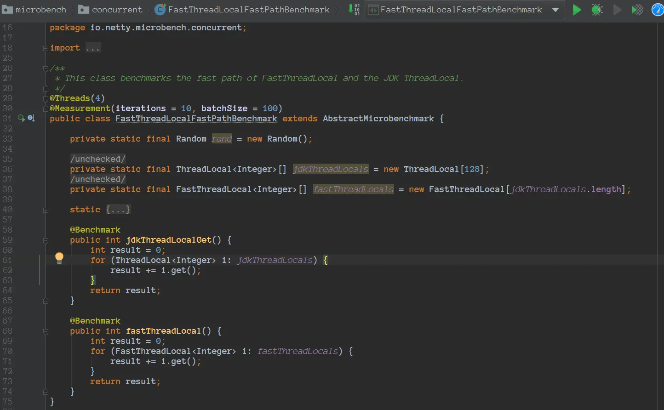Click the 'batchSize' parameter on line 30

(224, 108)
